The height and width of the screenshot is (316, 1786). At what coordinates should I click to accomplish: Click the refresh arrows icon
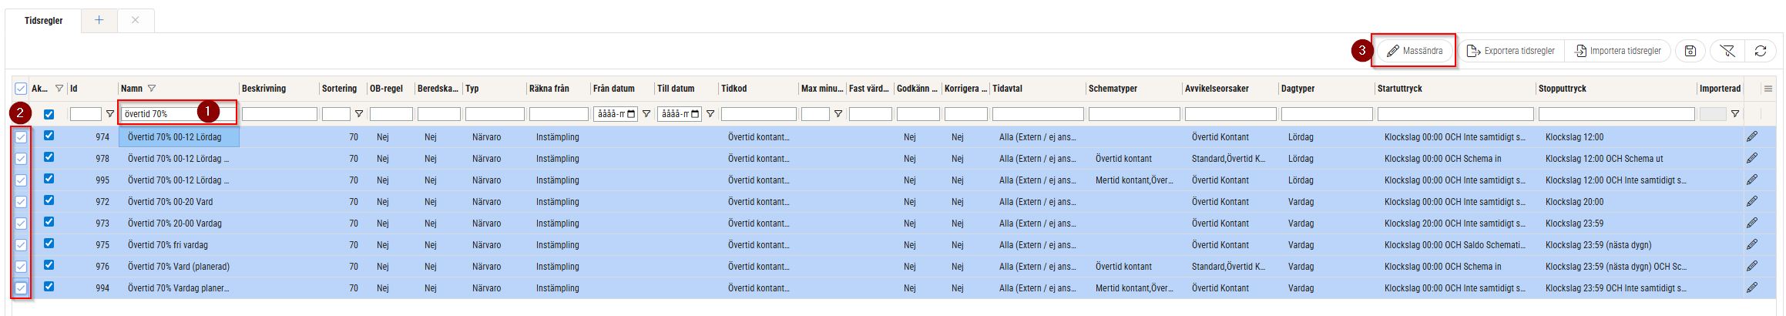tap(1760, 51)
